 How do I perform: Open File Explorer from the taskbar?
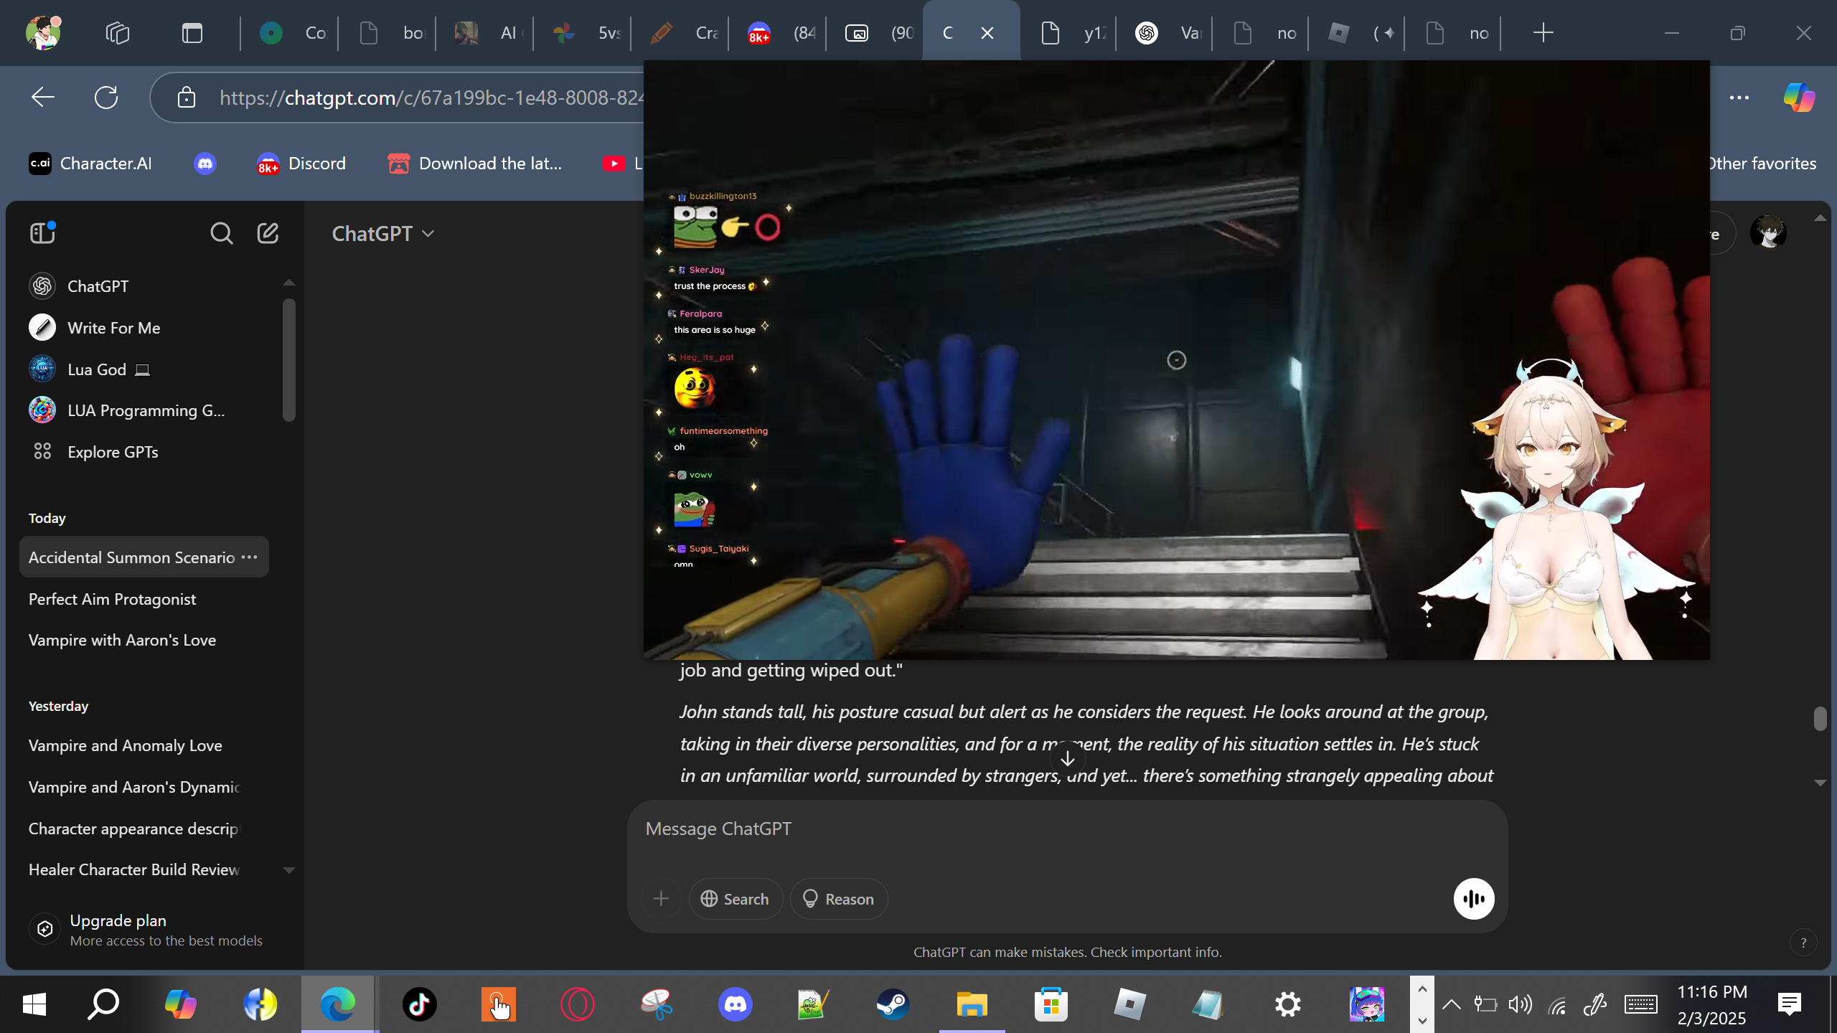[x=972, y=1004]
